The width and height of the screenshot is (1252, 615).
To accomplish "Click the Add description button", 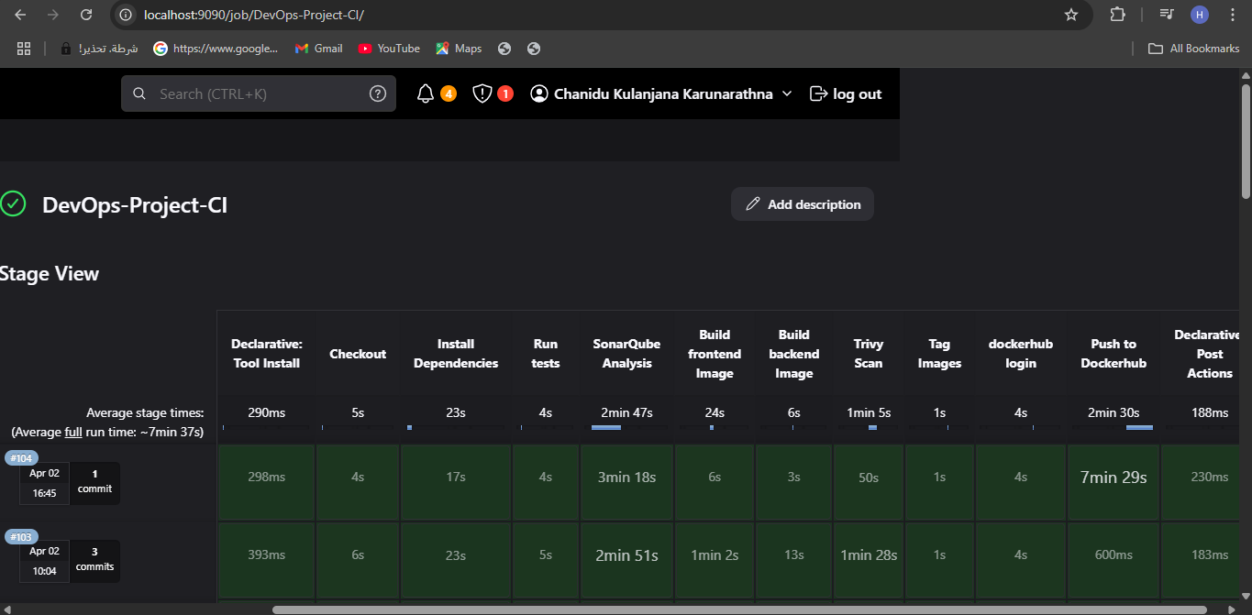I will point(803,204).
